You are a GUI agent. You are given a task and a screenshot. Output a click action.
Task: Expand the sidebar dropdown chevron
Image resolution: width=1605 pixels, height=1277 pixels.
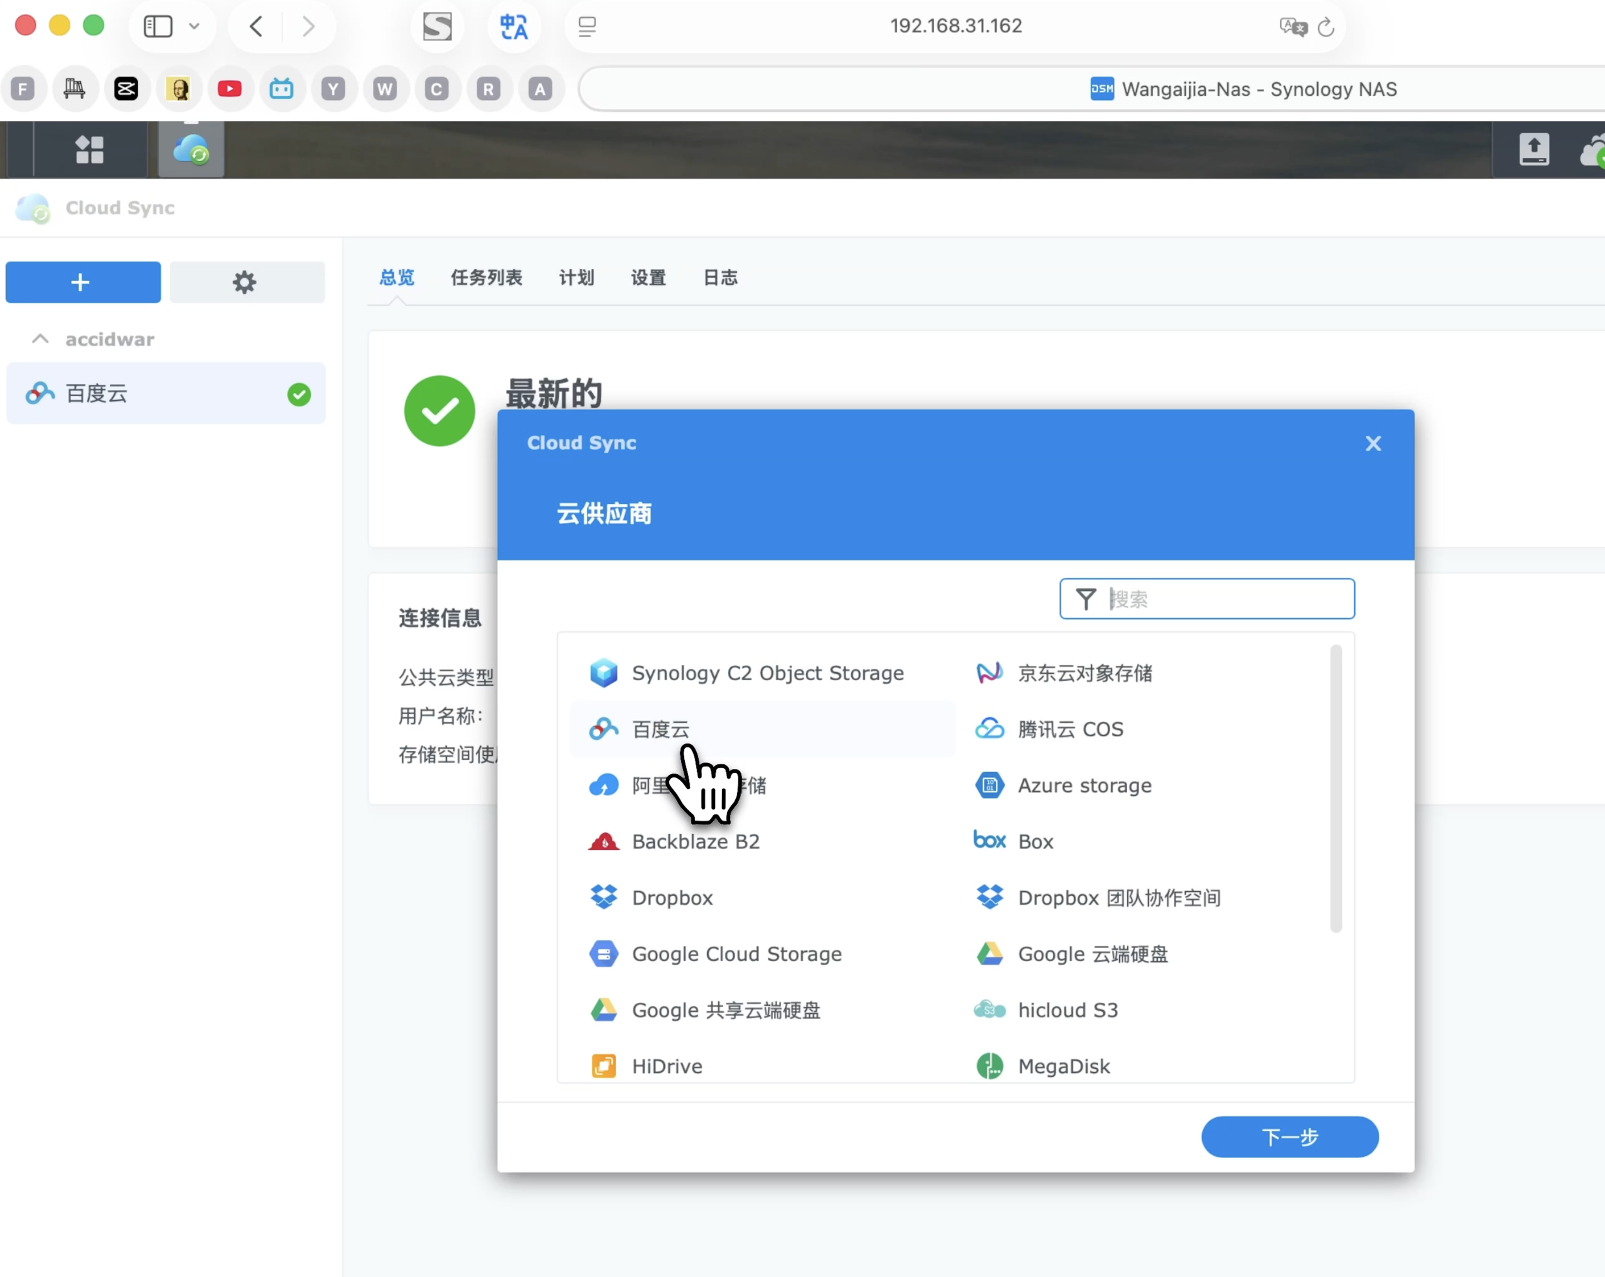point(194,26)
